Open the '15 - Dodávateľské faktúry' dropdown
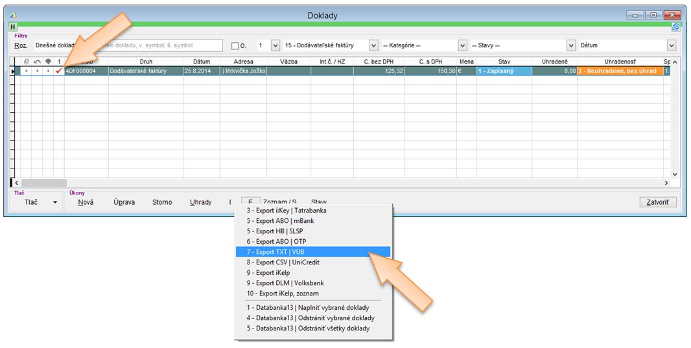Image resolution: width=691 pixels, height=348 pixels. click(373, 46)
